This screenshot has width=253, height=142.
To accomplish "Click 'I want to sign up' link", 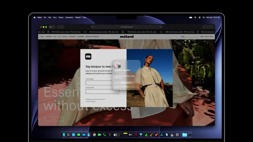I will coord(90,101).
